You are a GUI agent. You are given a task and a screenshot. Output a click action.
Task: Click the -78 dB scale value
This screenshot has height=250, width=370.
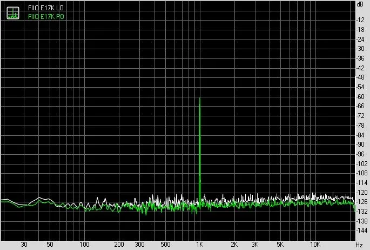(x=360, y=125)
